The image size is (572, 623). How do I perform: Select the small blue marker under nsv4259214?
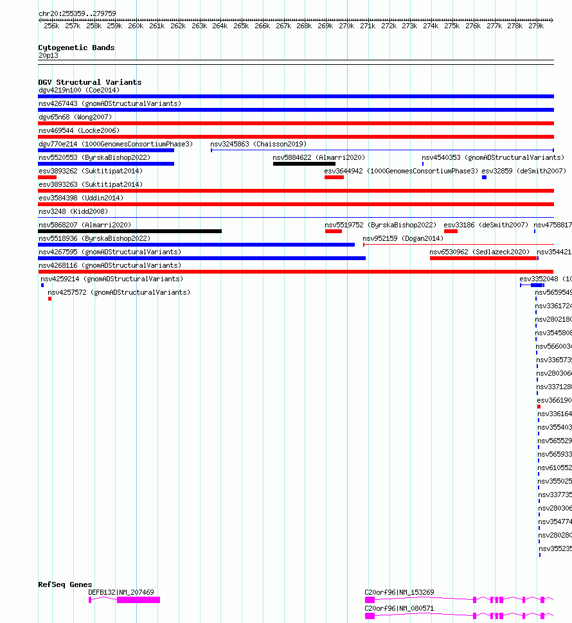[x=42, y=285]
